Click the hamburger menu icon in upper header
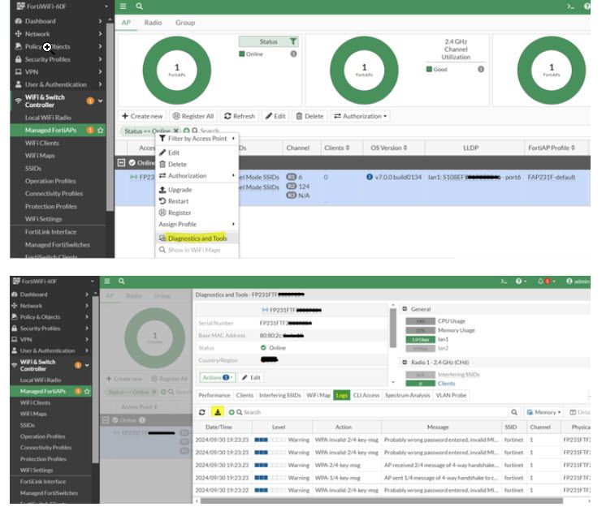The image size is (606, 507). [x=123, y=6]
